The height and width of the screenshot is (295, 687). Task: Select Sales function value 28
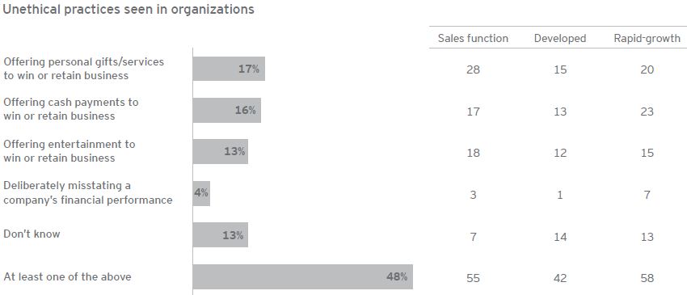point(473,70)
